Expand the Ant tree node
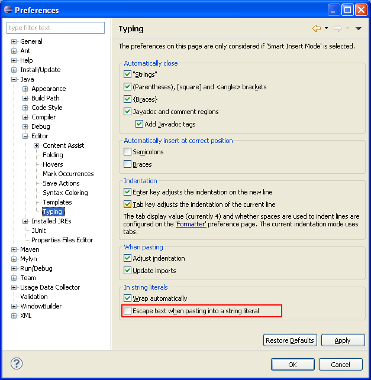 coord(14,51)
